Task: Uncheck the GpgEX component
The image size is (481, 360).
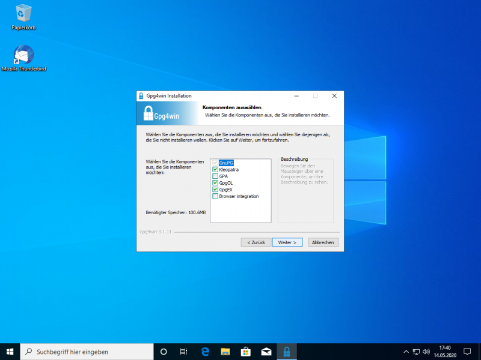Action: [215, 190]
